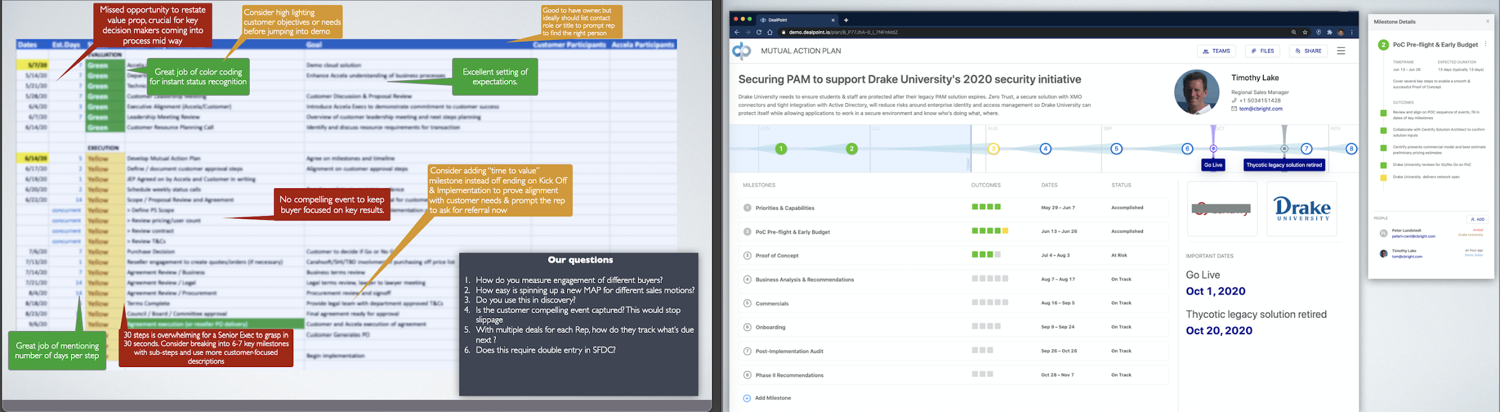The image size is (1500, 412).
Task: Click the ADD people button
Action: (1477, 219)
